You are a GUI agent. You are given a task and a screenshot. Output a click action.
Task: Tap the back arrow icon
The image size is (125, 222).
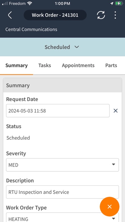(x=10, y=15)
